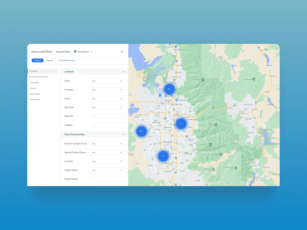Viewport: 307px width, 230px height.
Task: Select Ownership in the filter sidebar
Action: (34, 82)
